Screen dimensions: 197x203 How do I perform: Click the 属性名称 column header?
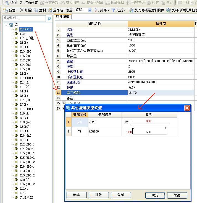(94, 24)
